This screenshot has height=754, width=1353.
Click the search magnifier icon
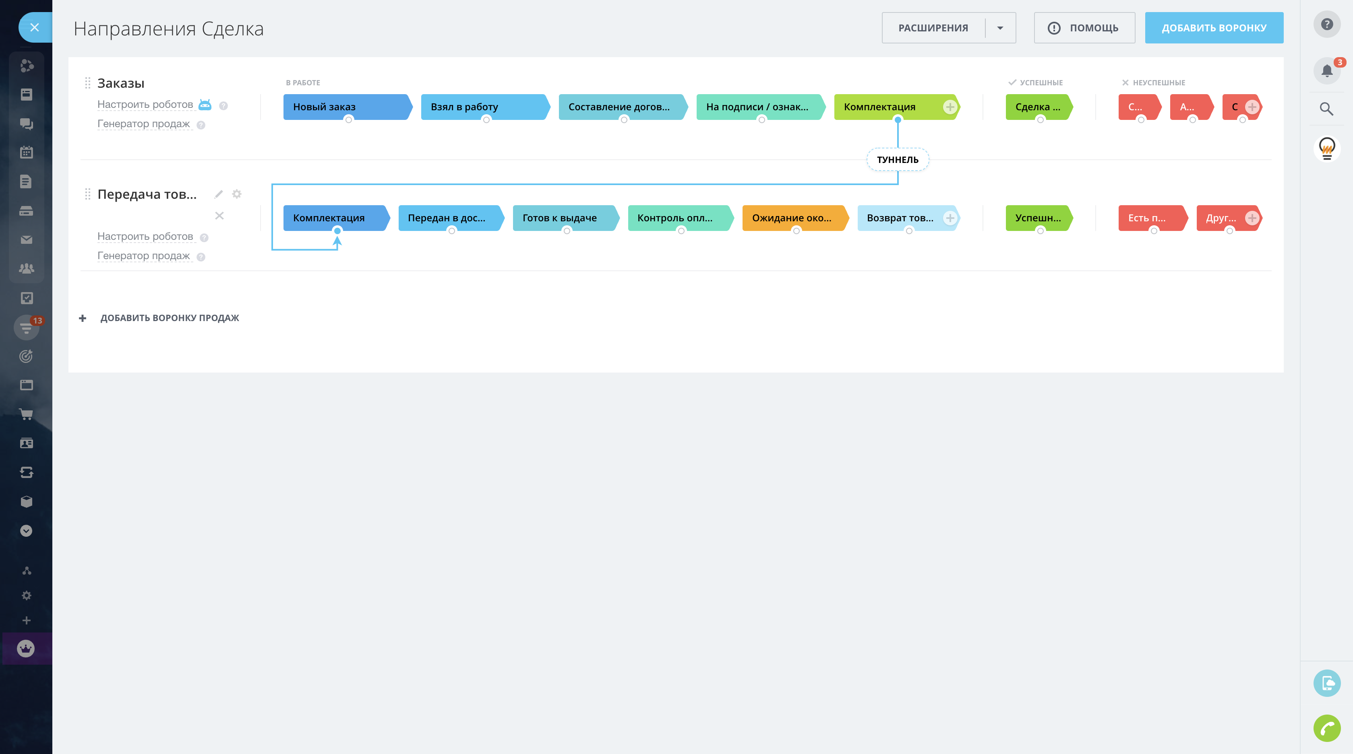point(1326,109)
